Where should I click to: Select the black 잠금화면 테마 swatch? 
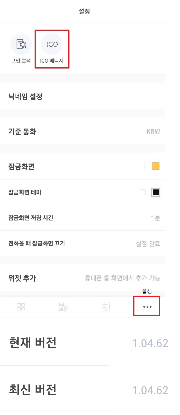[x=156, y=193]
